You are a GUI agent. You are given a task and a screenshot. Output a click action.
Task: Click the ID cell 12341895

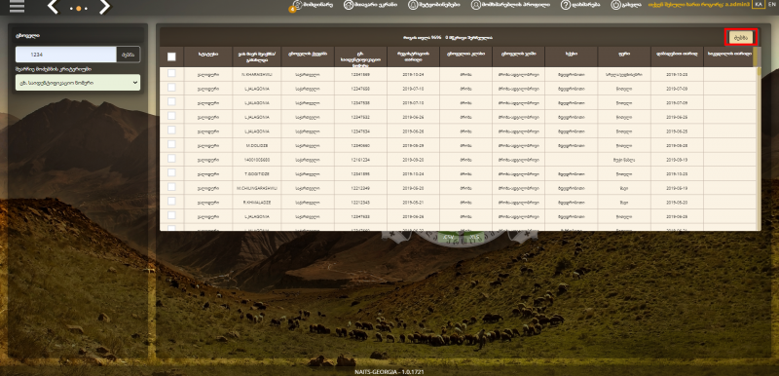360,174
